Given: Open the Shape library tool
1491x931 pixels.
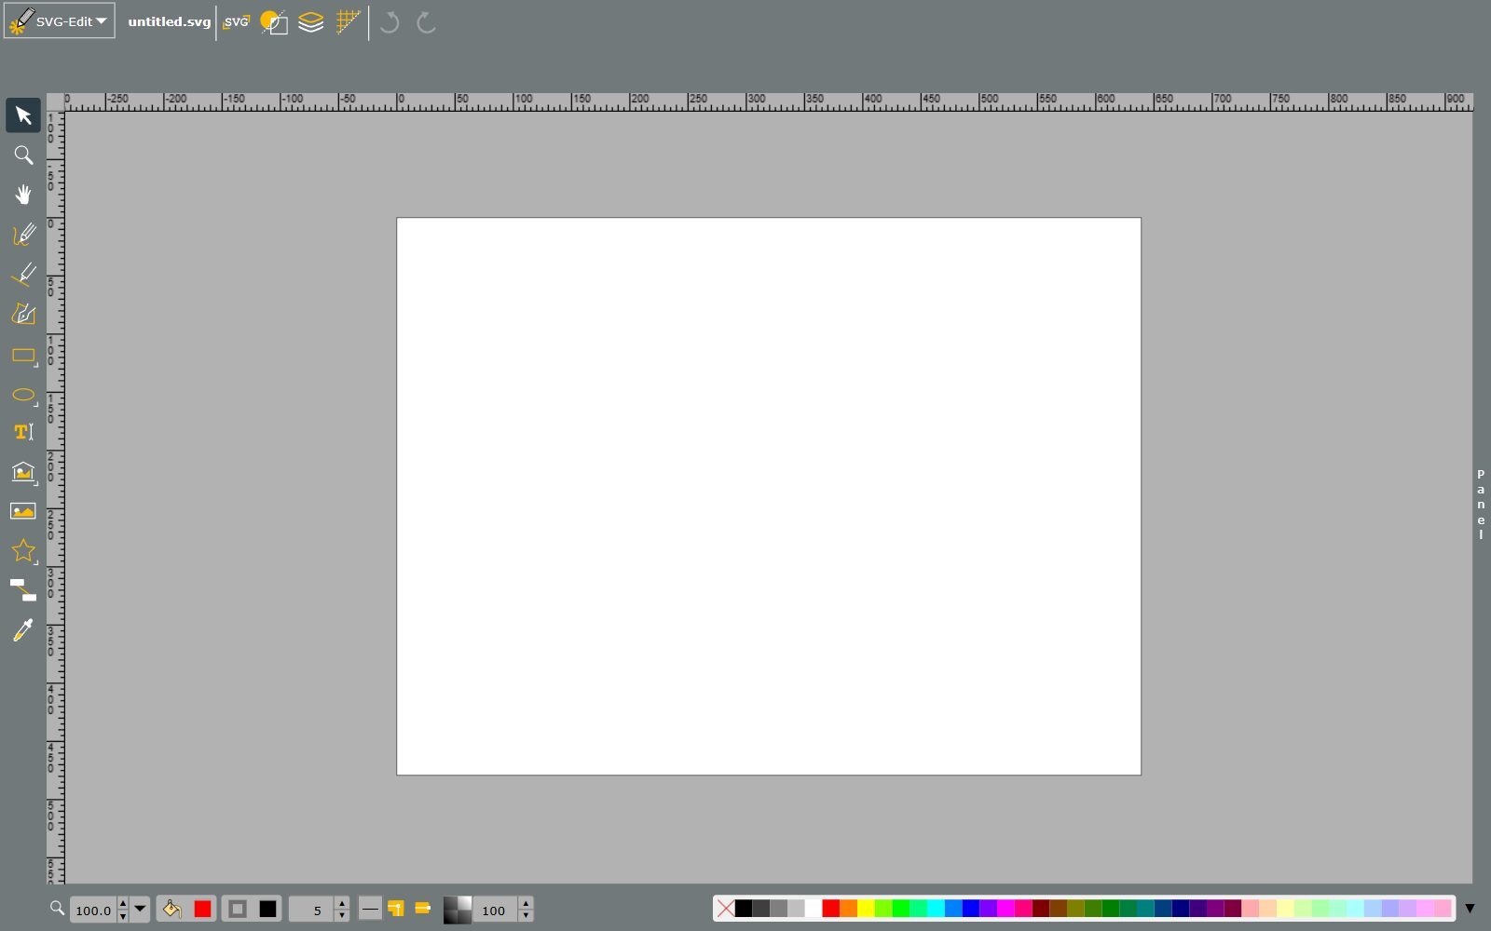Looking at the screenshot, I should (23, 472).
